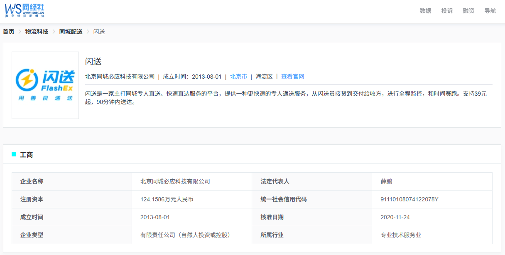
Task: Open the 北京市 city link
Action: coord(238,77)
